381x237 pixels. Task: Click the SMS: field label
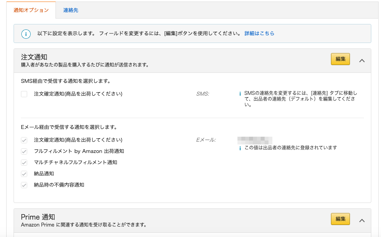[203, 94]
